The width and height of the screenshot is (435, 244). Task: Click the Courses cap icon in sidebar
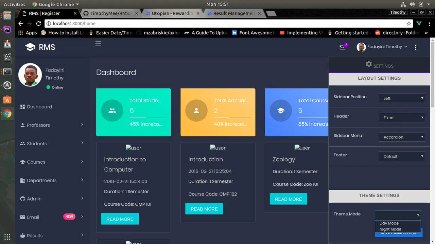coord(23,162)
